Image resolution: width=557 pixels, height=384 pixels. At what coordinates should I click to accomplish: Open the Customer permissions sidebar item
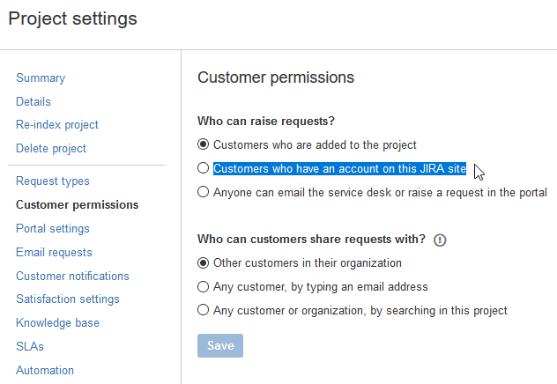(x=78, y=205)
